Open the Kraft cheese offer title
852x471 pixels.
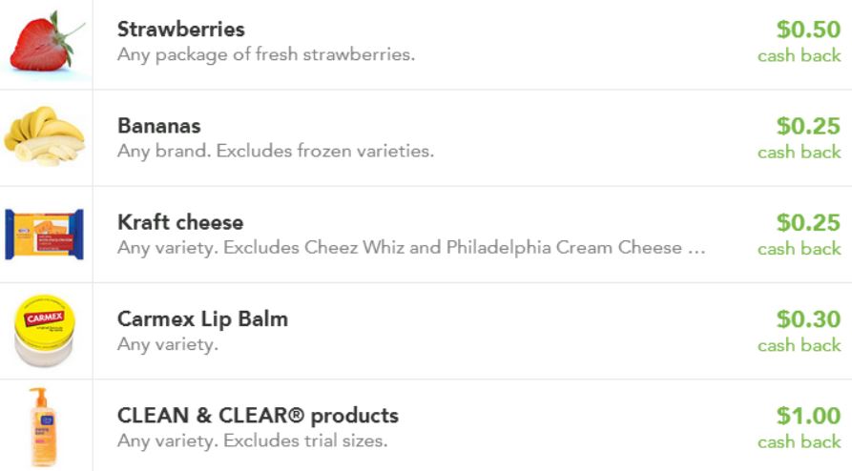179,222
